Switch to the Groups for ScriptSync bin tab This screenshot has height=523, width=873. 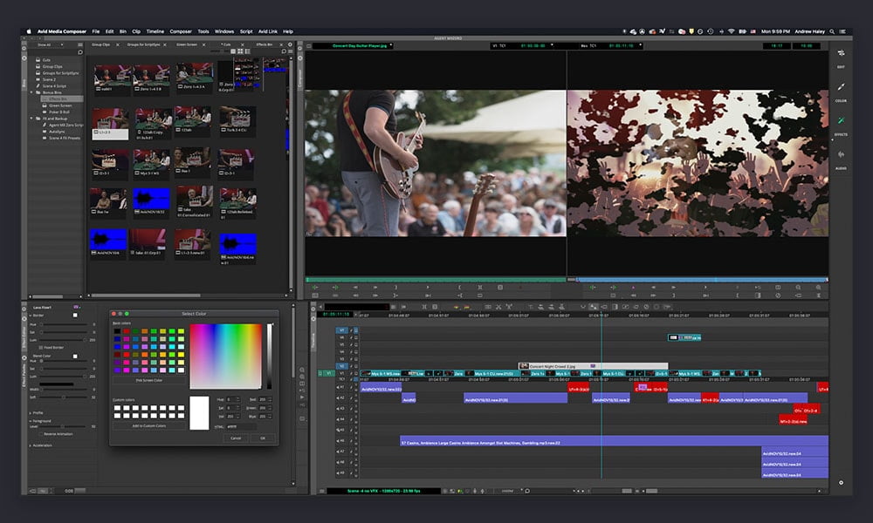click(144, 44)
